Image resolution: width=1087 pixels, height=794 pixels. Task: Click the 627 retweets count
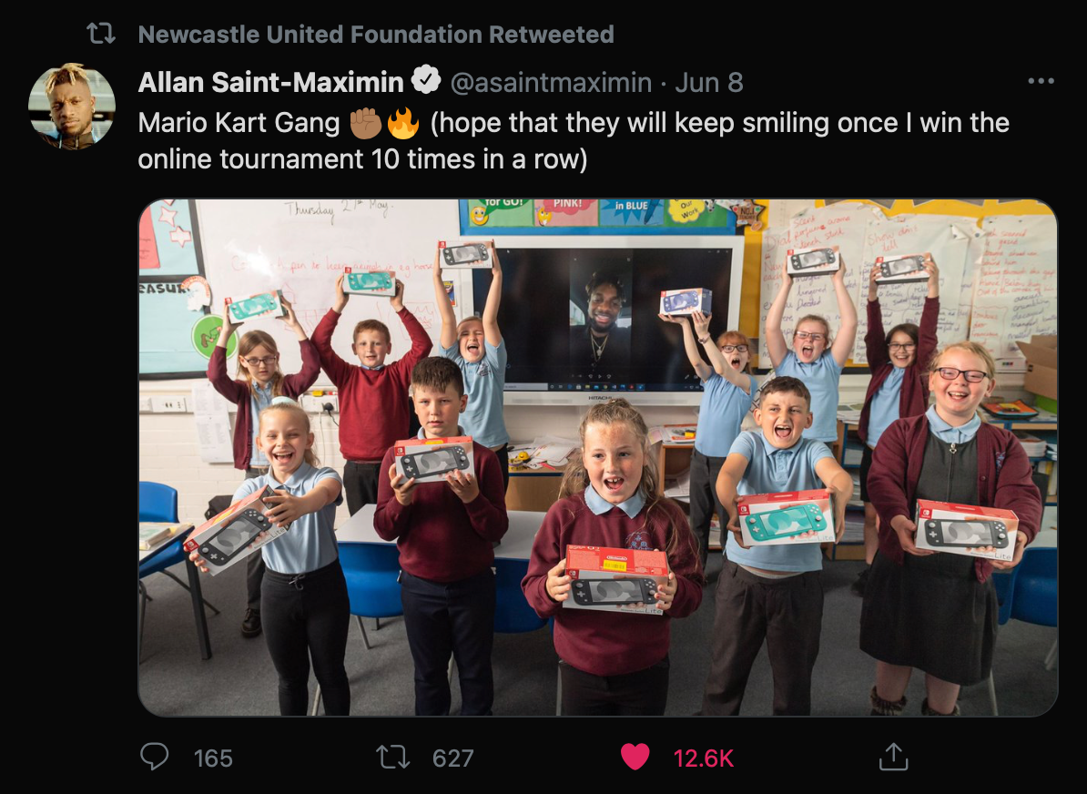pos(452,758)
